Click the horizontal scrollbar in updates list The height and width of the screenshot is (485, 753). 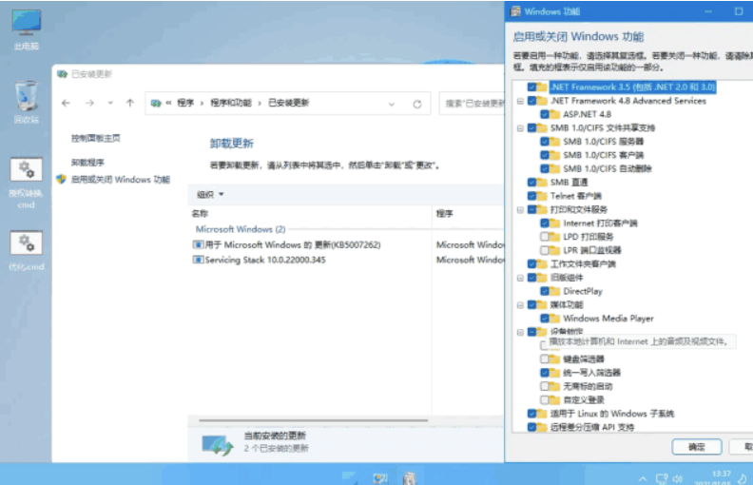[313, 420]
